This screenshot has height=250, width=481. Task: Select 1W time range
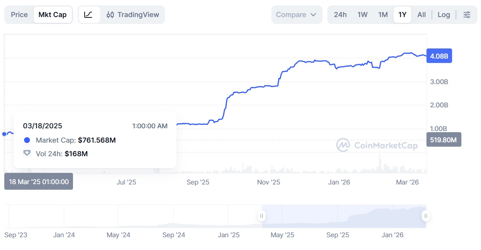pos(362,15)
